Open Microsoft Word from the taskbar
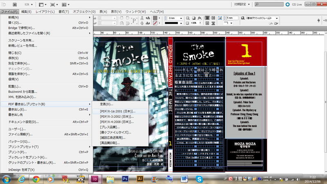Screen dimensions: 327x184 (x=184, y=179)
